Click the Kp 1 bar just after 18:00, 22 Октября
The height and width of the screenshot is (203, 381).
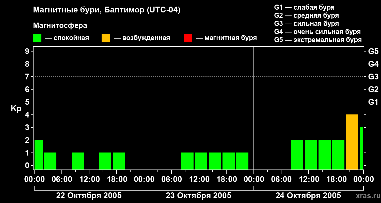click(x=119, y=161)
